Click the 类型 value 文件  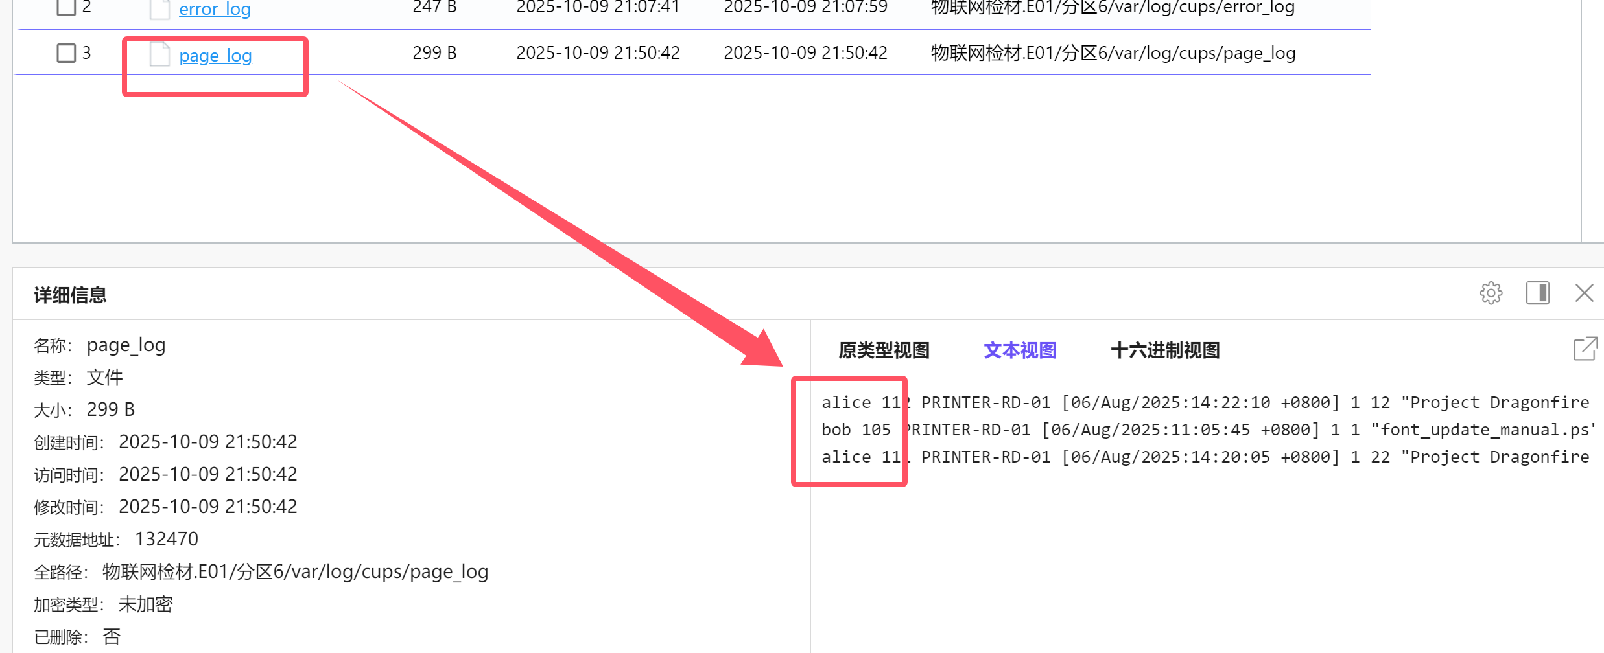[104, 377]
